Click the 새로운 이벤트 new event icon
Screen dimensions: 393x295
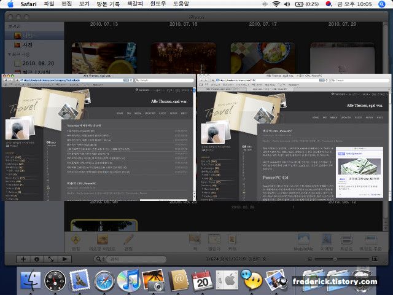pyautogui.click(x=103, y=240)
